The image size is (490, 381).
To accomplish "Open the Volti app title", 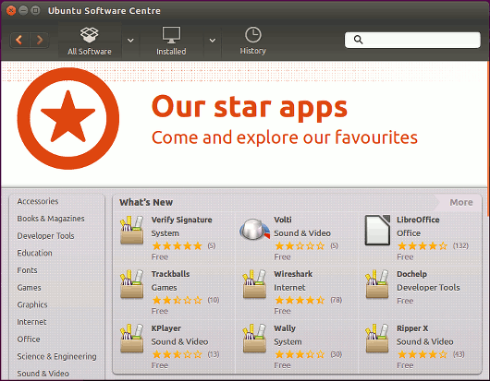I will click(x=283, y=220).
